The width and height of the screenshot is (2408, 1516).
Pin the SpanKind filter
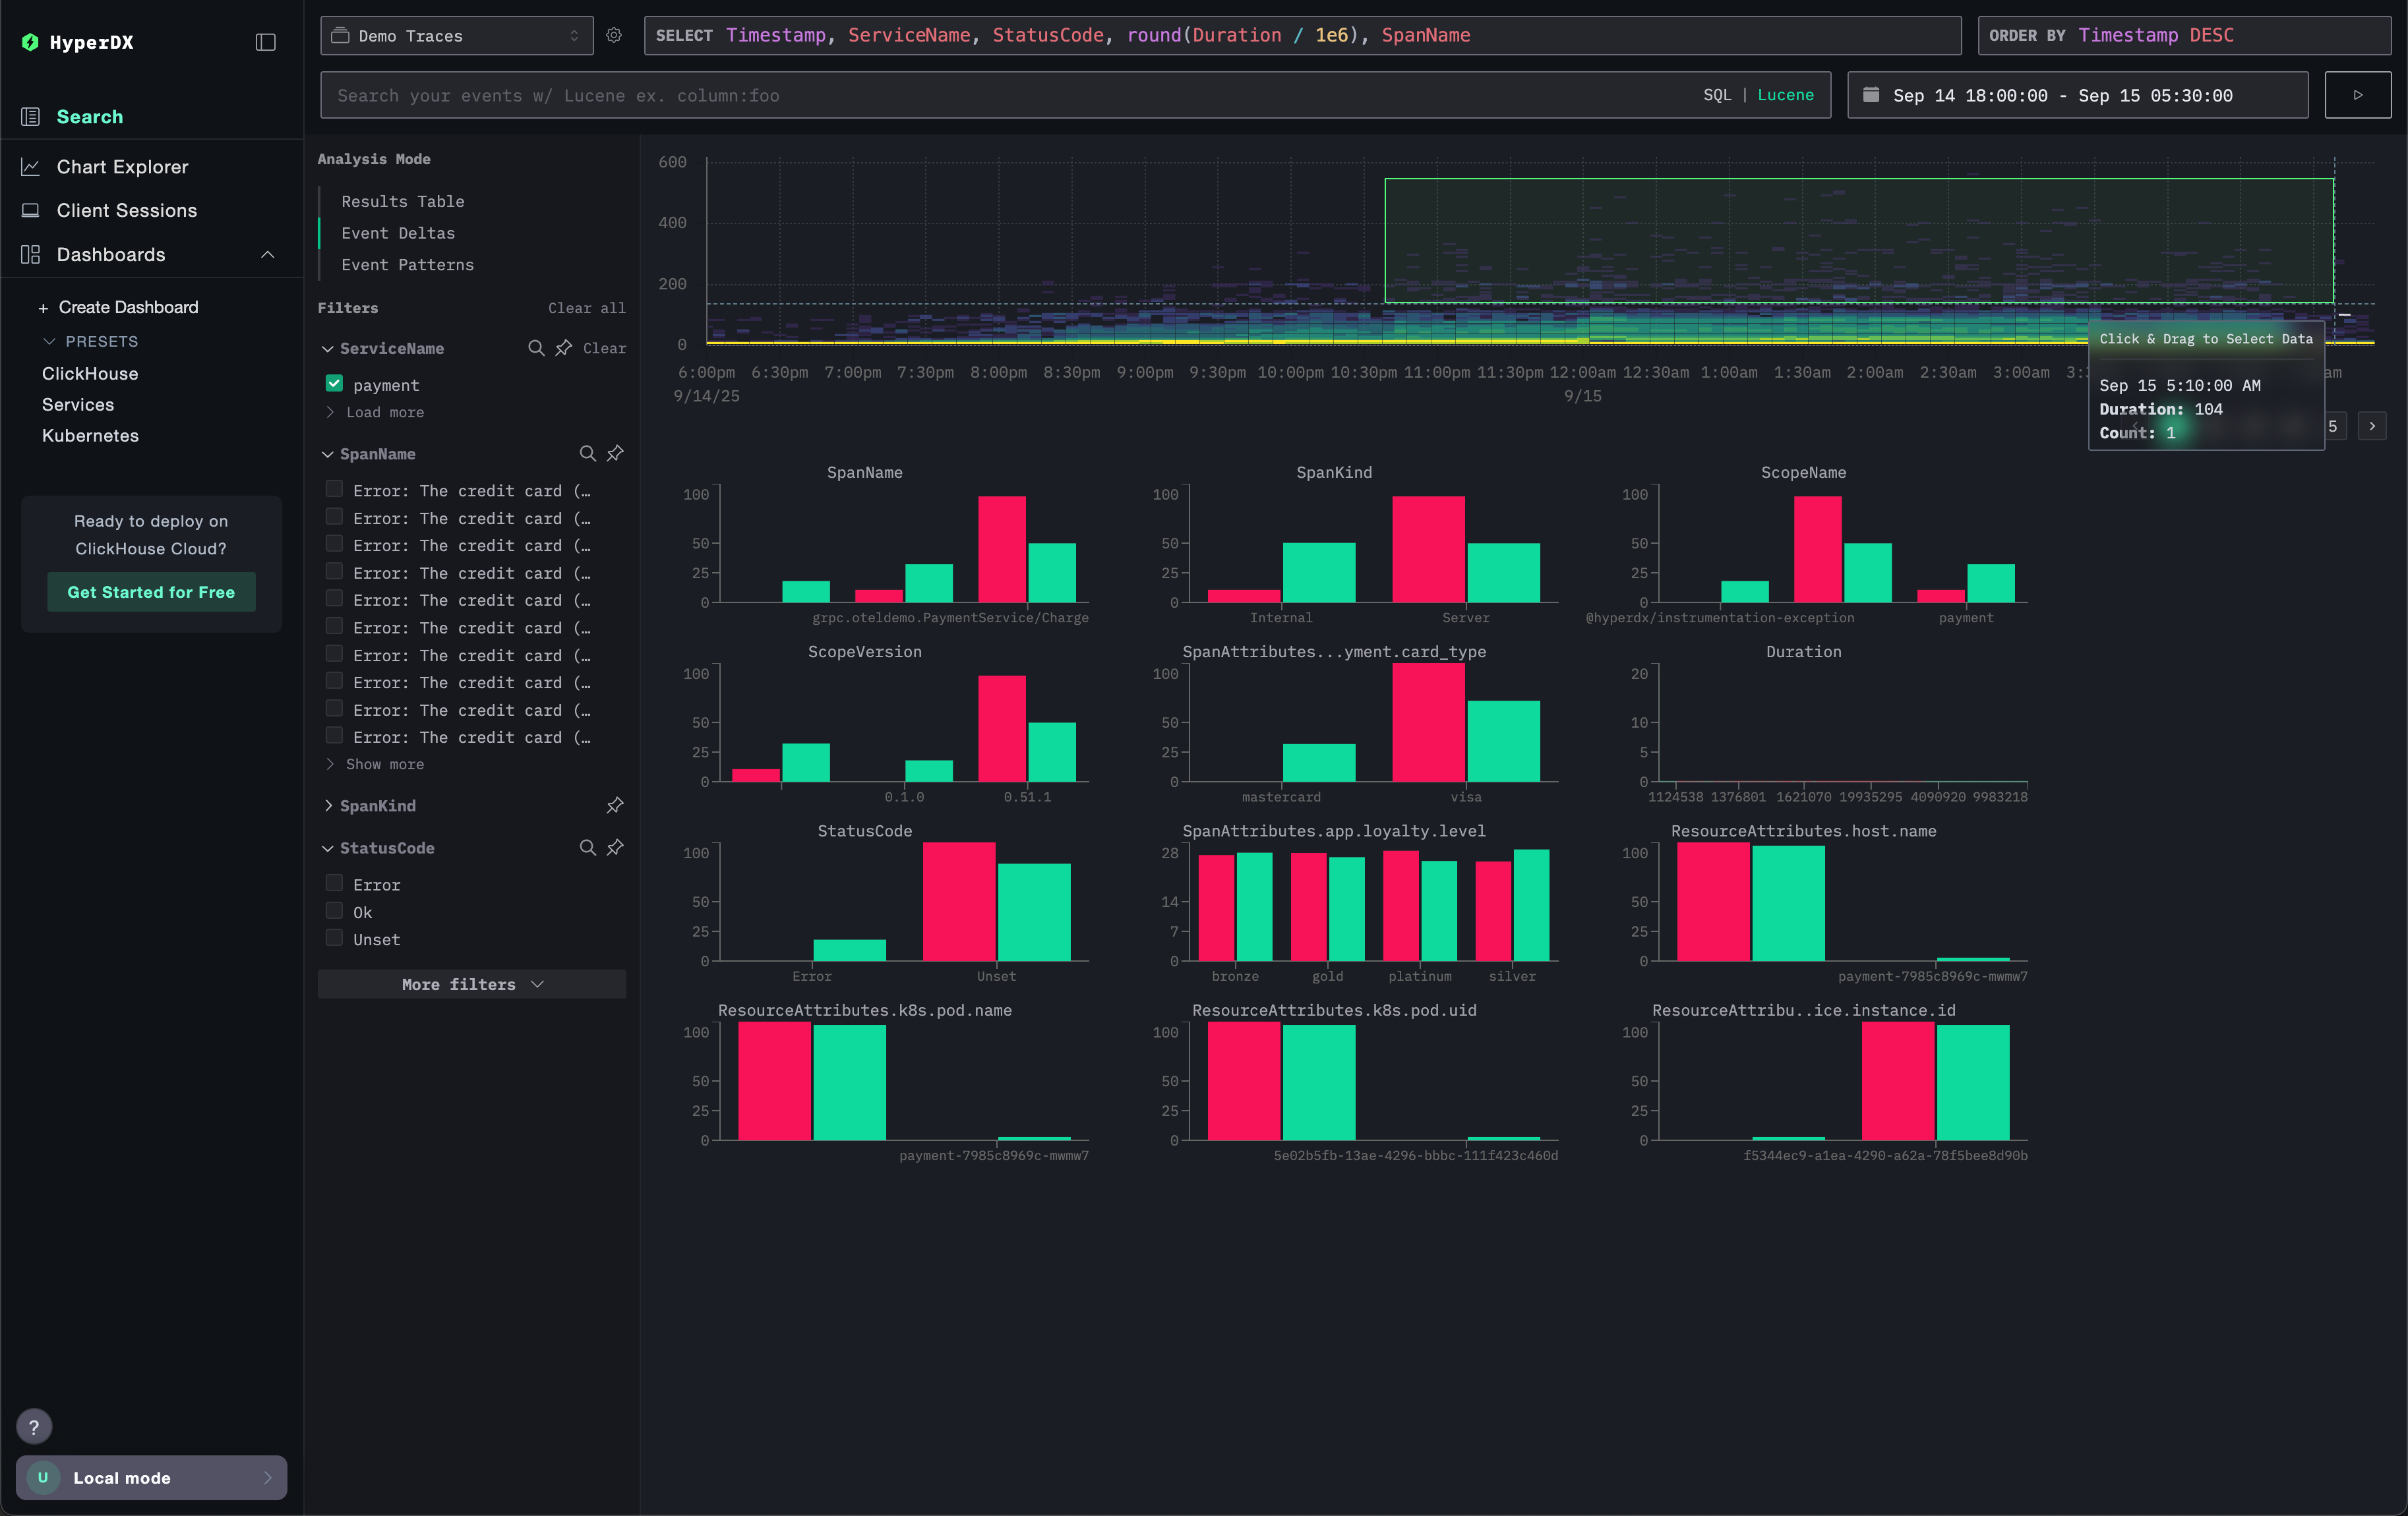(615, 805)
